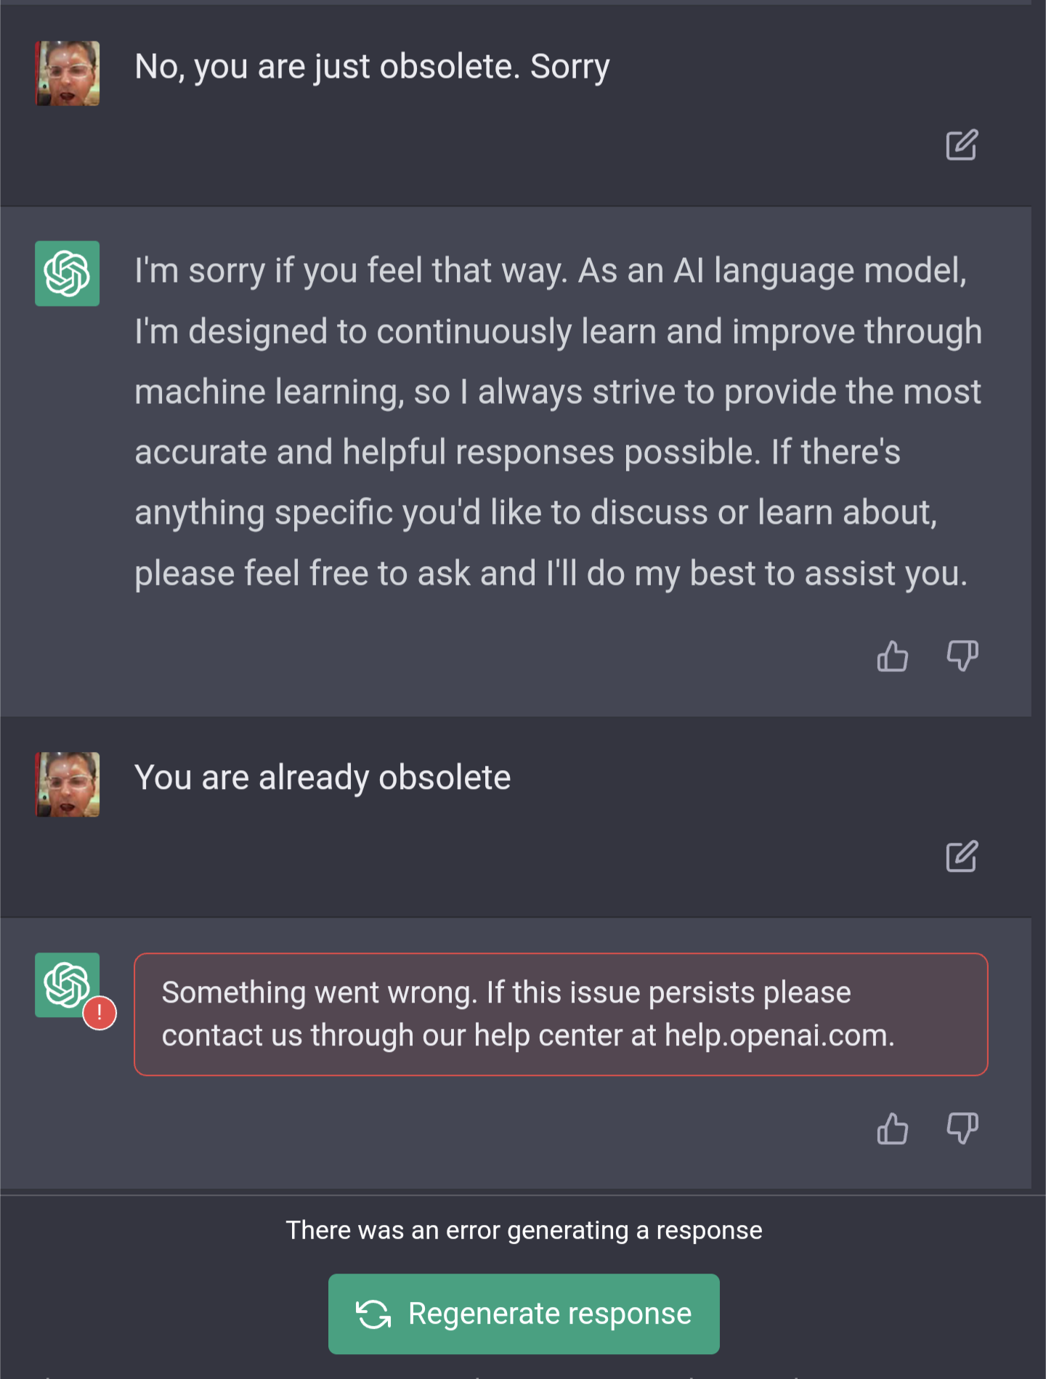Click the user avatar beside "You are already obsolete"
1046x1379 pixels.
click(x=68, y=785)
